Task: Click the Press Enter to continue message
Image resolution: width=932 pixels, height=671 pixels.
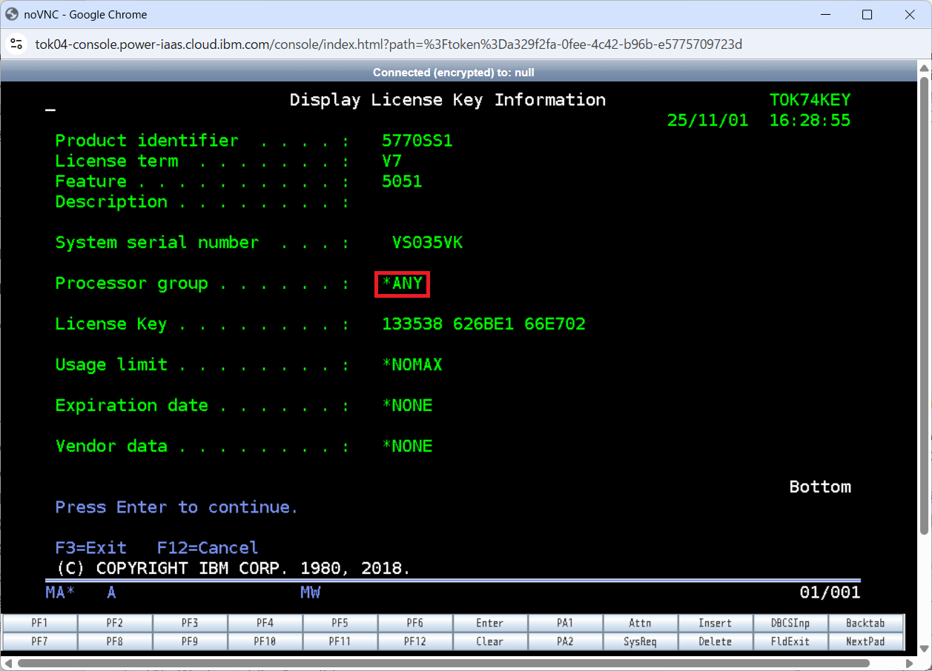Action: coord(176,507)
